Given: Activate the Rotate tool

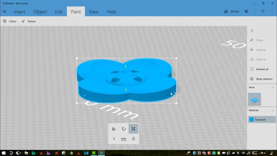Looking at the screenshot, I should [124, 129].
